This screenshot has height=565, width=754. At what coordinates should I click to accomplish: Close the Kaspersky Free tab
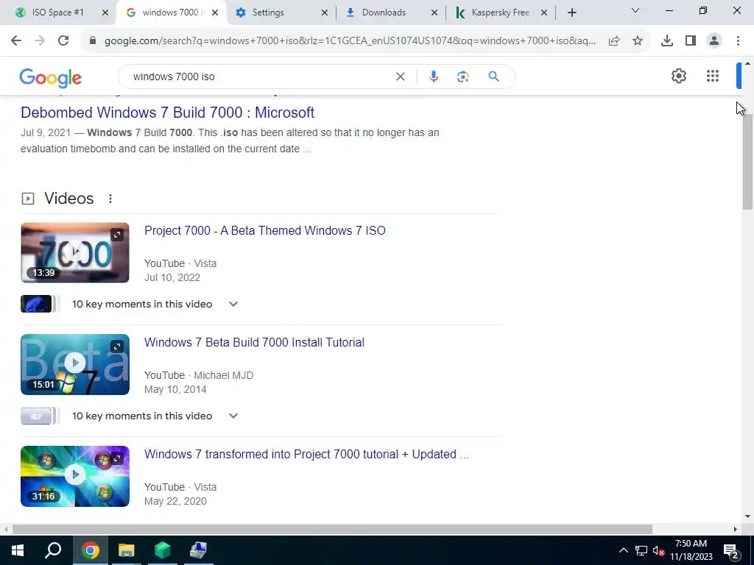(544, 13)
